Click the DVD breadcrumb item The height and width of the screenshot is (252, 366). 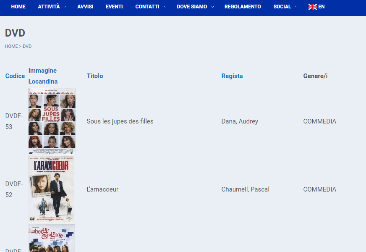click(x=27, y=46)
